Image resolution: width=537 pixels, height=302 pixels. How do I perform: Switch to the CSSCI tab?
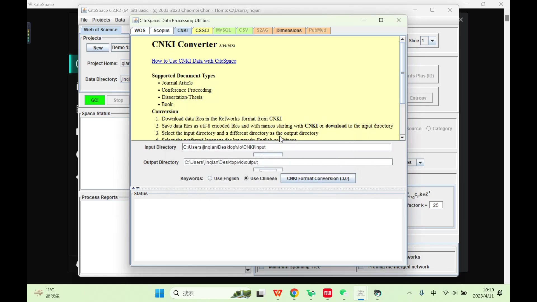tap(202, 30)
